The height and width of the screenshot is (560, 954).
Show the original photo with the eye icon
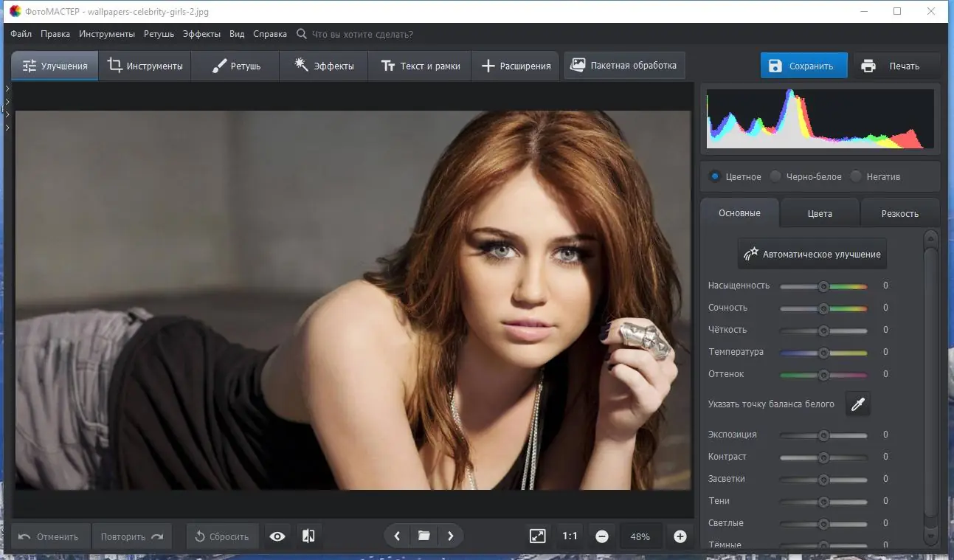[277, 536]
